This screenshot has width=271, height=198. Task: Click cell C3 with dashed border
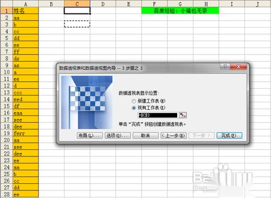tap(77, 24)
